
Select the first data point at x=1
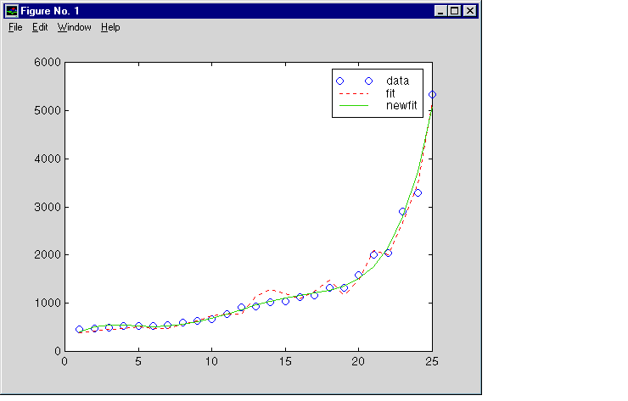[x=79, y=330]
